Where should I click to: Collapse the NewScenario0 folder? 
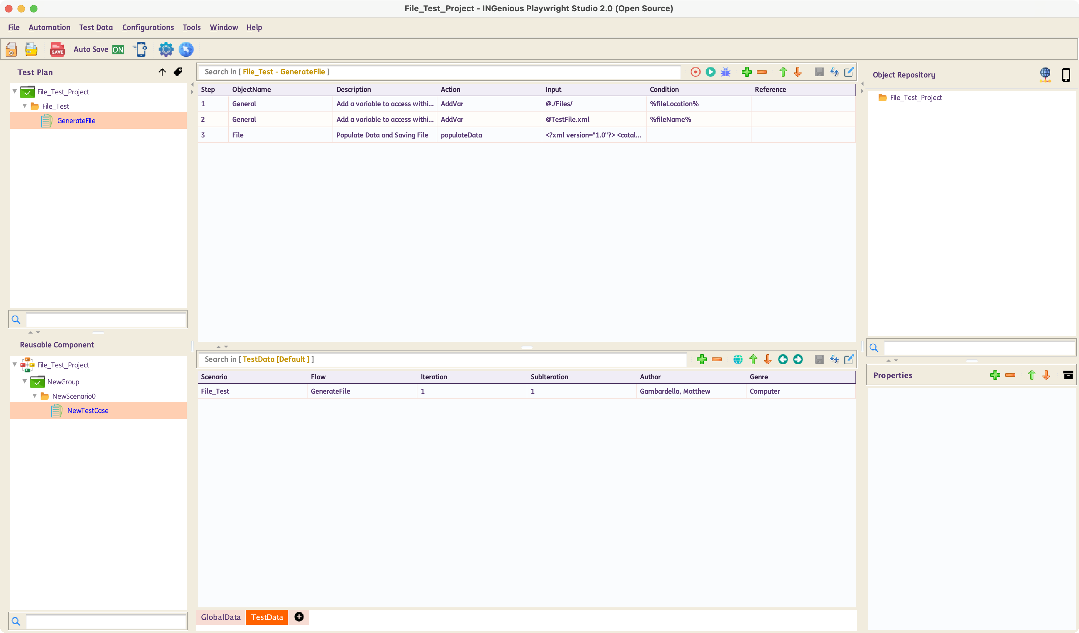pos(35,396)
